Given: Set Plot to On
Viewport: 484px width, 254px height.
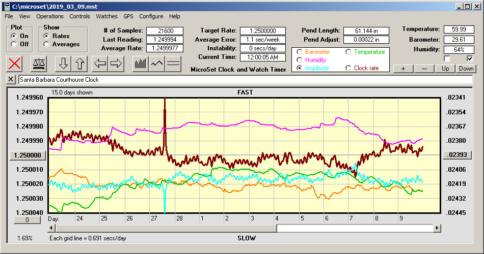Looking at the screenshot, I should click(14, 36).
